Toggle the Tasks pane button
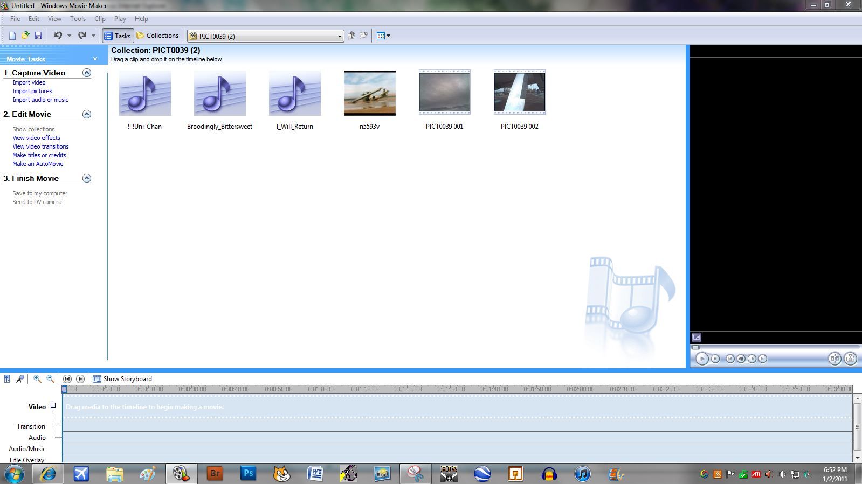The height and width of the screenshot is (484, 862). pyautogui.click(x=118, y=36)
